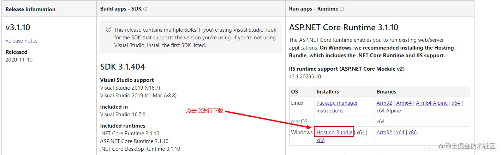501x155 pixels.
Task: Download the macOS x64 binaries
Action: (381, 122)
